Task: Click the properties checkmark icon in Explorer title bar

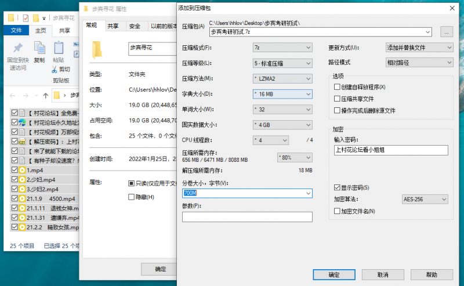Action: 26,18
